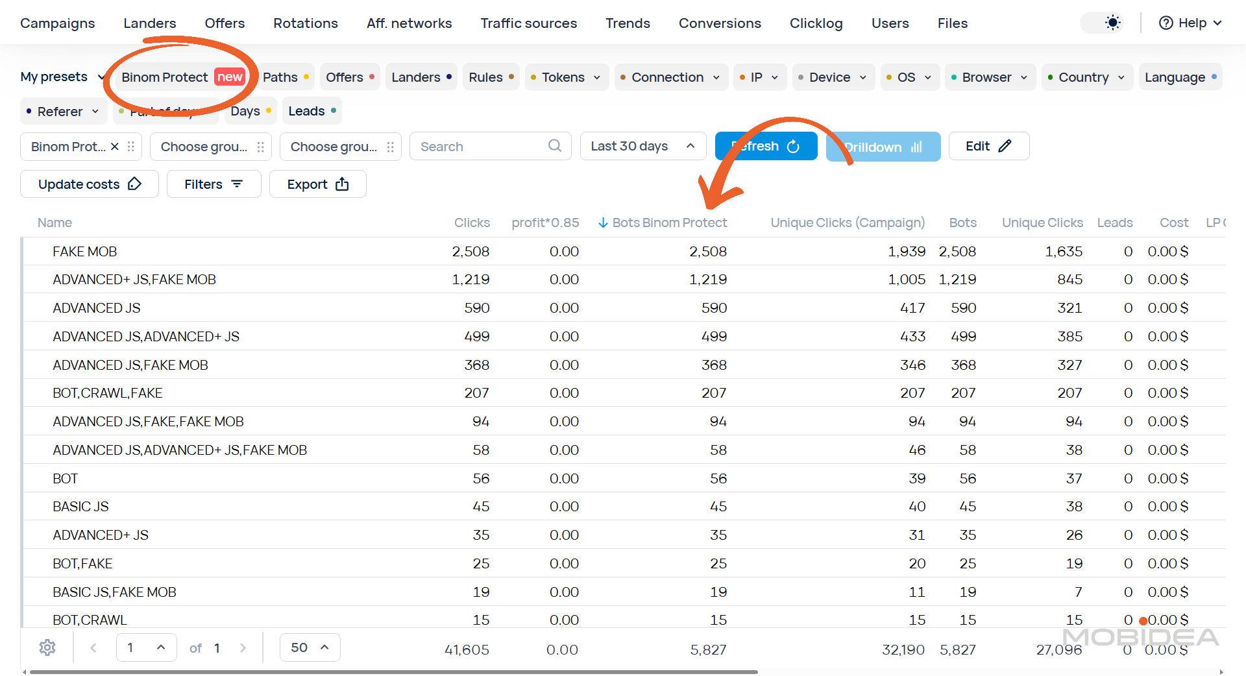Toggle the Leads filter chip
This screenshot has height=676, width=1246.
(311, 110)
